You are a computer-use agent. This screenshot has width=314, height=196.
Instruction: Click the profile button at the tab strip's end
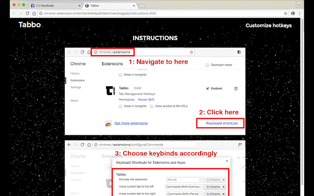click(x=299, y=5)
